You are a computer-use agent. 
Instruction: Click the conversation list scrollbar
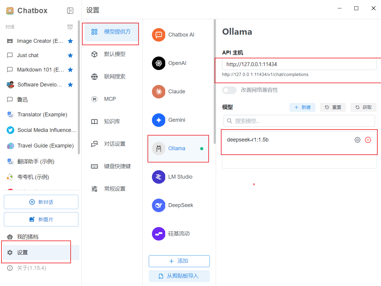79,87
